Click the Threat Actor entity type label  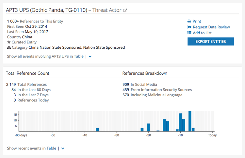pyautogui.click(x=107, y=10)
